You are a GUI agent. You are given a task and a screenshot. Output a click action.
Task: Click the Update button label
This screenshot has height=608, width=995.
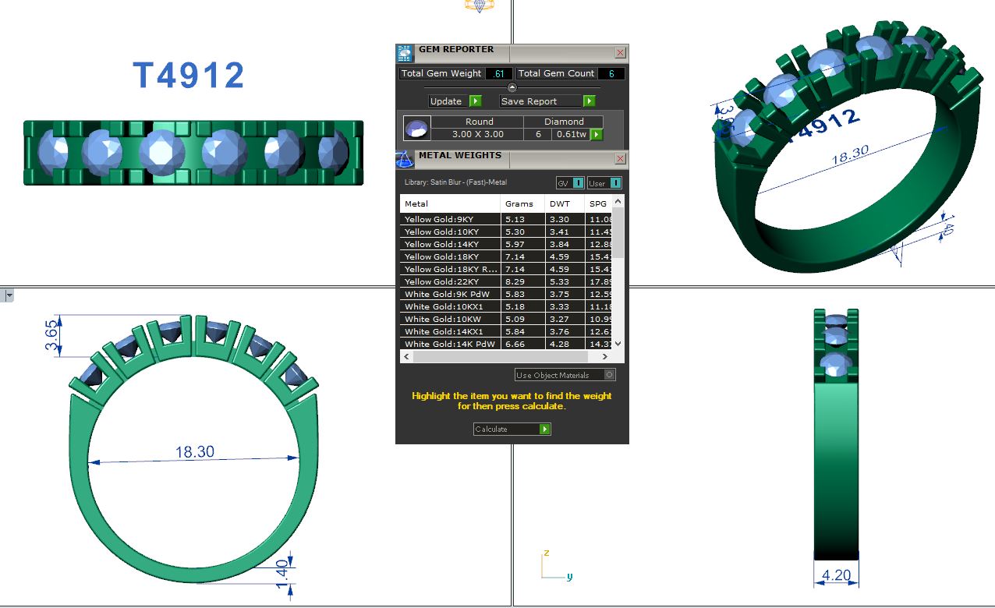[447, 101]
